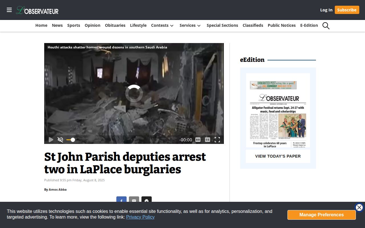
Task: Open the hamburger menu
Action: click(x=9, y=10)
